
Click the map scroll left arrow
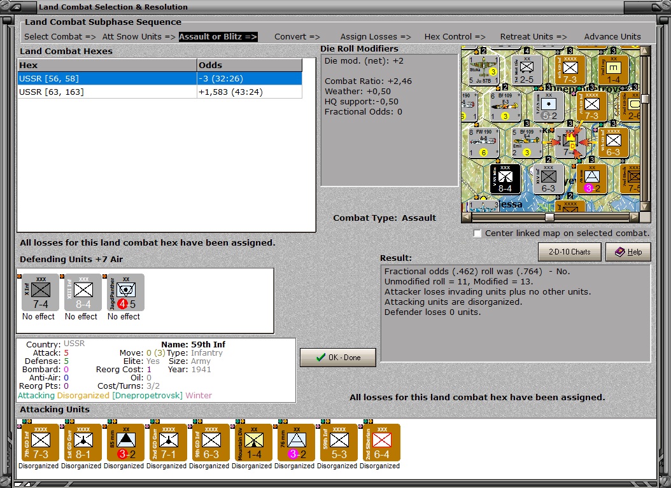pos(467,217)
